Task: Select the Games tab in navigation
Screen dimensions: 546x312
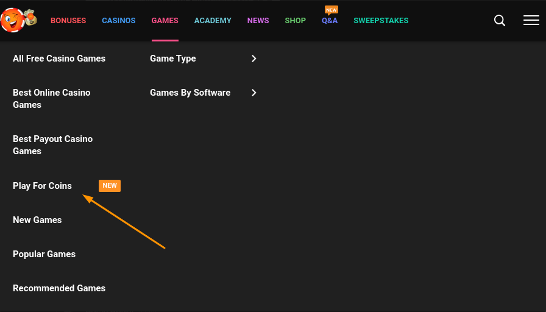Action: pyautogui.click(x=165, y=21)
